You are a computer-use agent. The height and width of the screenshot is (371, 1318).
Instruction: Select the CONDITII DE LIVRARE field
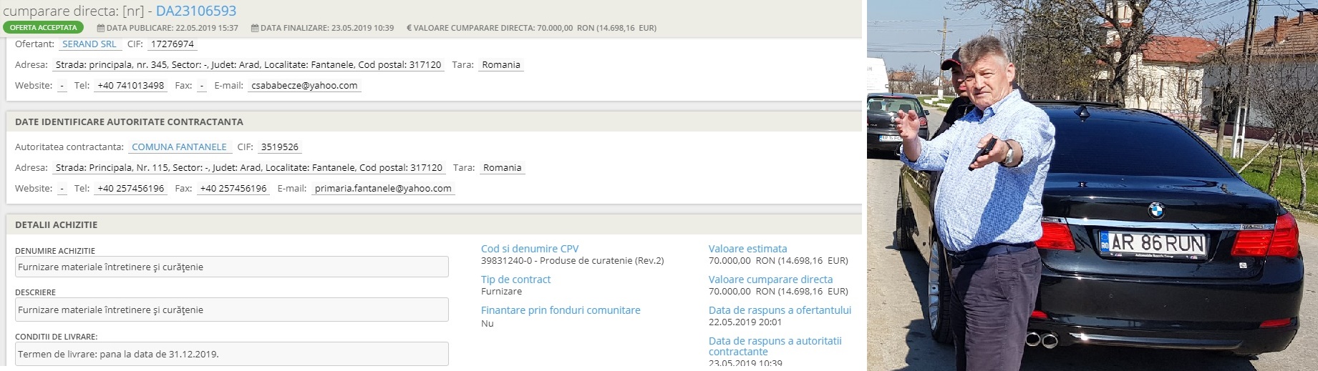(231, 354)
